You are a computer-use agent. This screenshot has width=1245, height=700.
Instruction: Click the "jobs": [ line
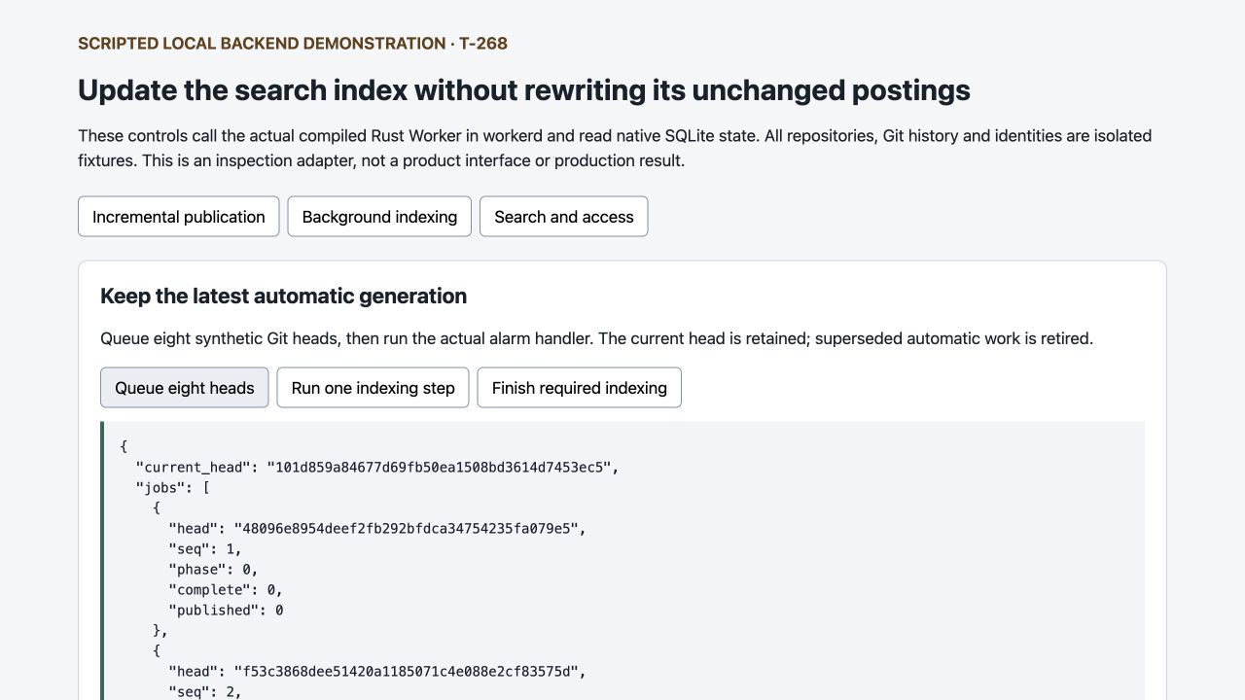pos(172,488)
